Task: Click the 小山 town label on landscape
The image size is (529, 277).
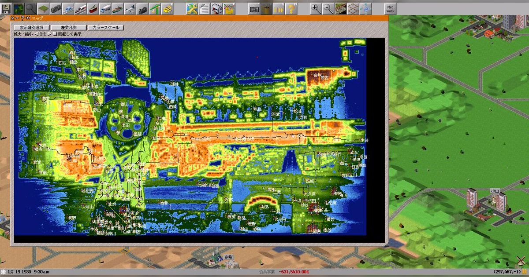Action: coord(494,190)
